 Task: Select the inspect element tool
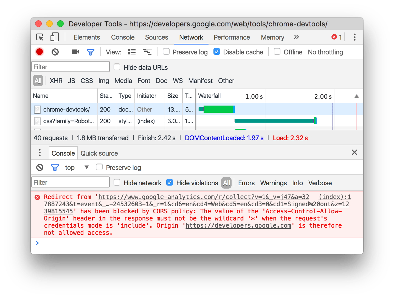click(40, 37)
